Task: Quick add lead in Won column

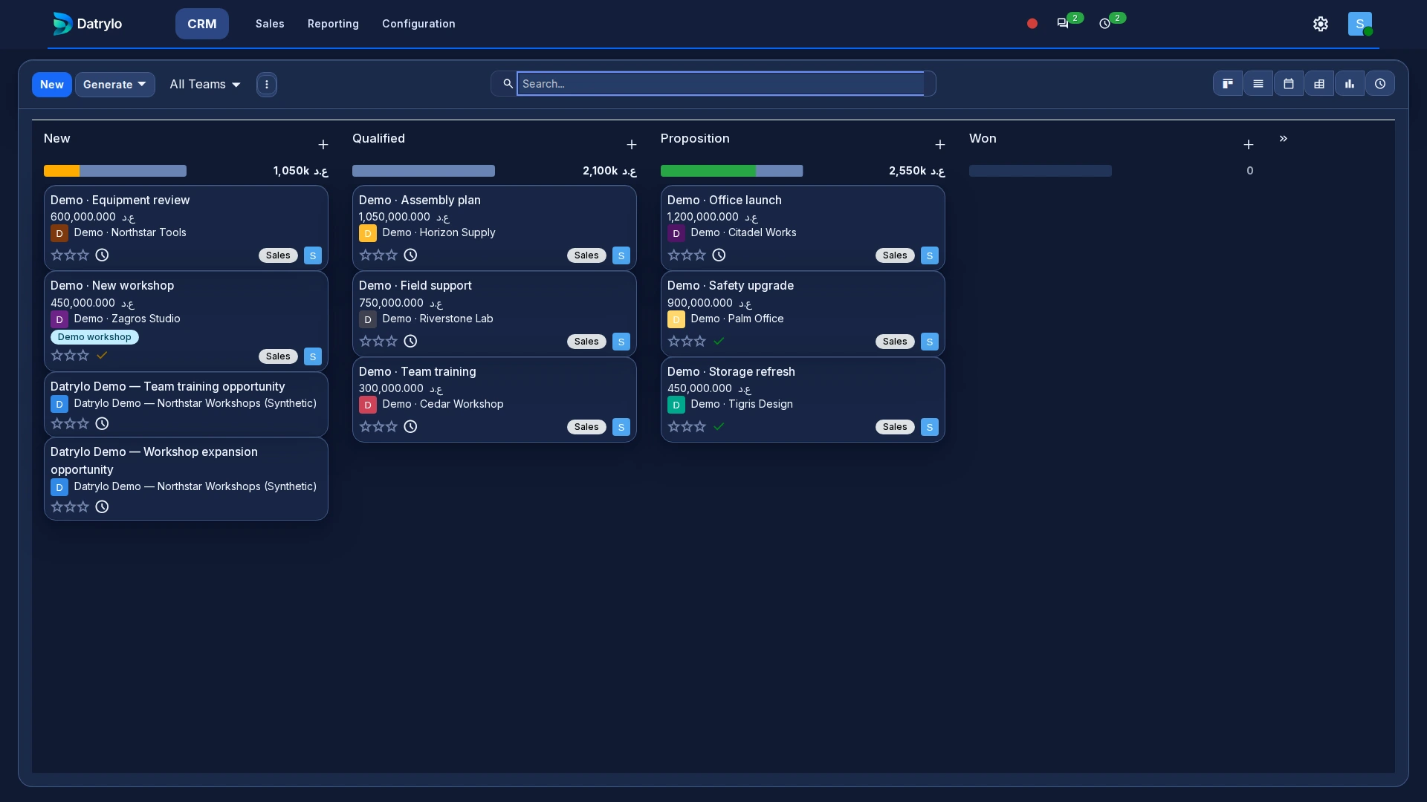Action: pos(1249,145)
